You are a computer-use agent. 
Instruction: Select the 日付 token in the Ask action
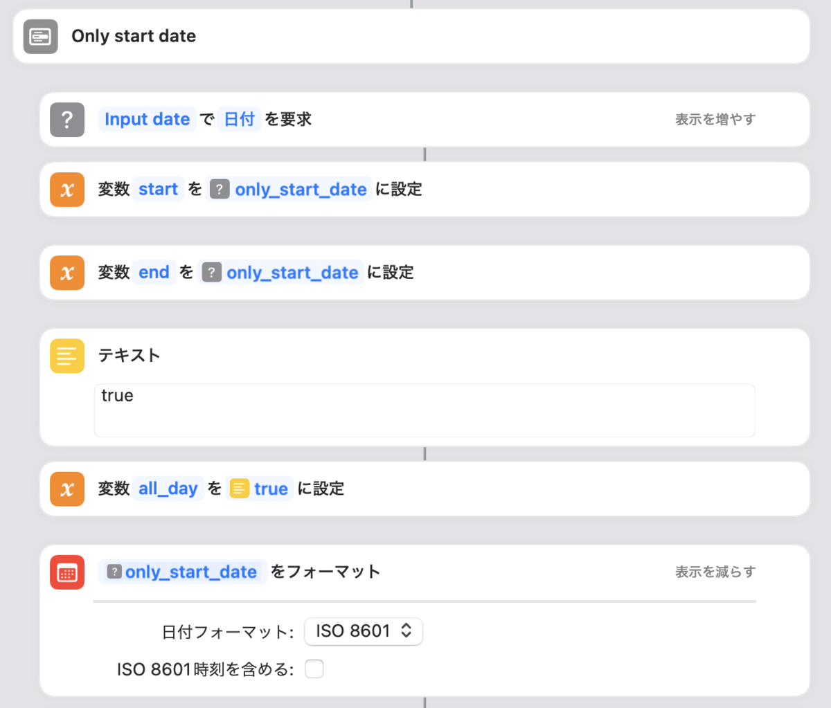tap(239, 119)
